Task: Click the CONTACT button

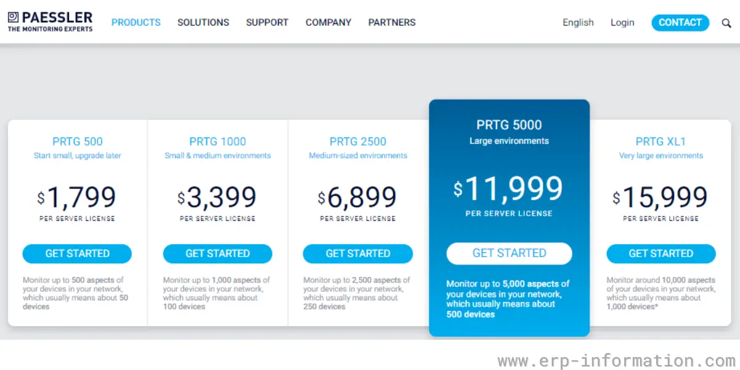Action: pos(680,22)
